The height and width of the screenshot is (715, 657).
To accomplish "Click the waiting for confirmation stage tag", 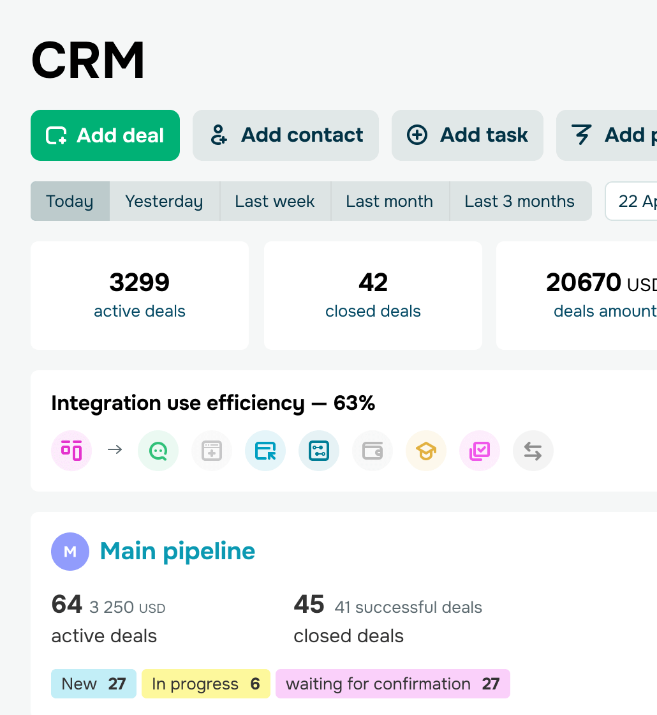I will point(393,684).
